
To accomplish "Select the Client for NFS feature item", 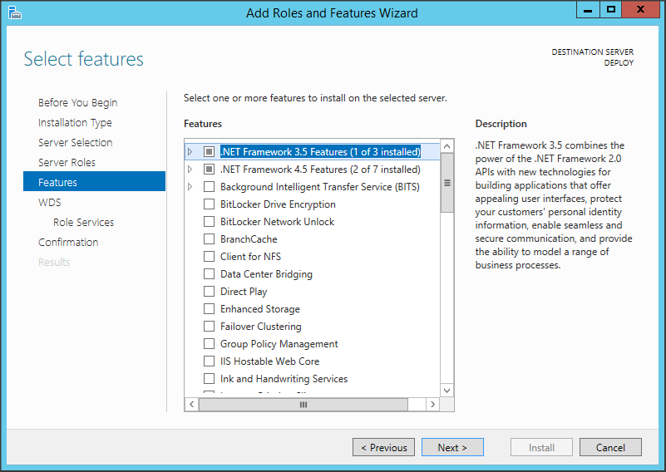I will [x=249, y=257].
